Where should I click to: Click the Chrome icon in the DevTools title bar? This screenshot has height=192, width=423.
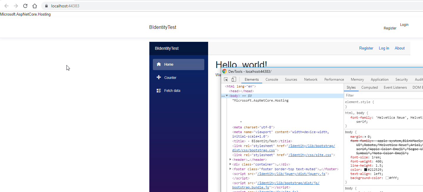click(225, 71)
